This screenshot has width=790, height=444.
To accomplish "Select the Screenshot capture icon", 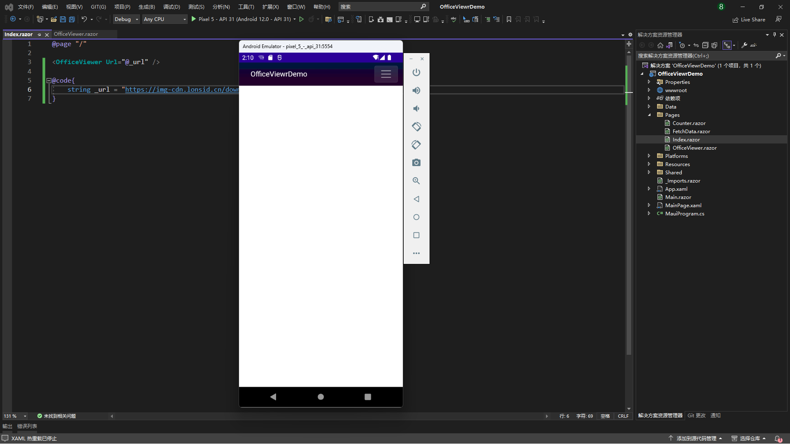I will coord(416,163).
